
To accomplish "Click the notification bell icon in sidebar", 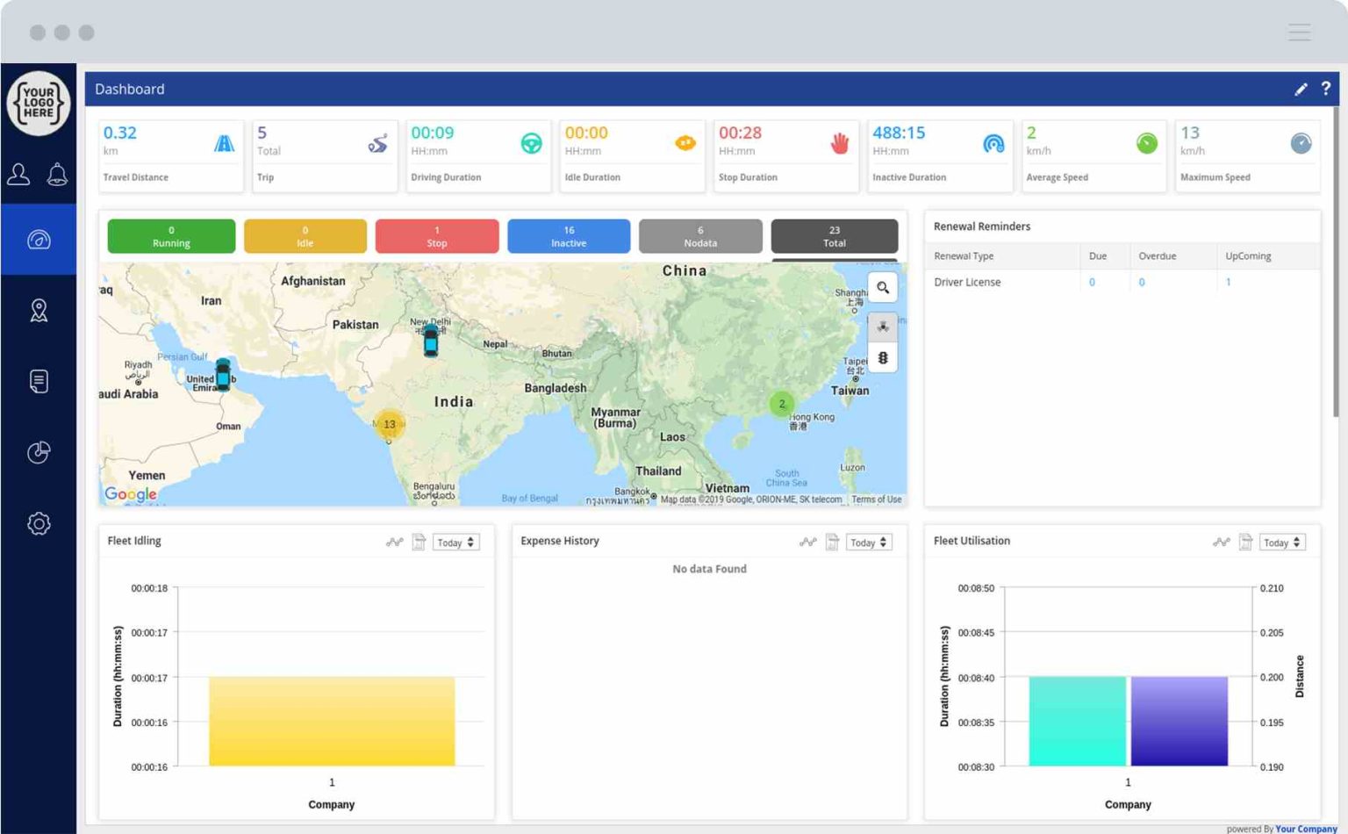I will 57,175.
